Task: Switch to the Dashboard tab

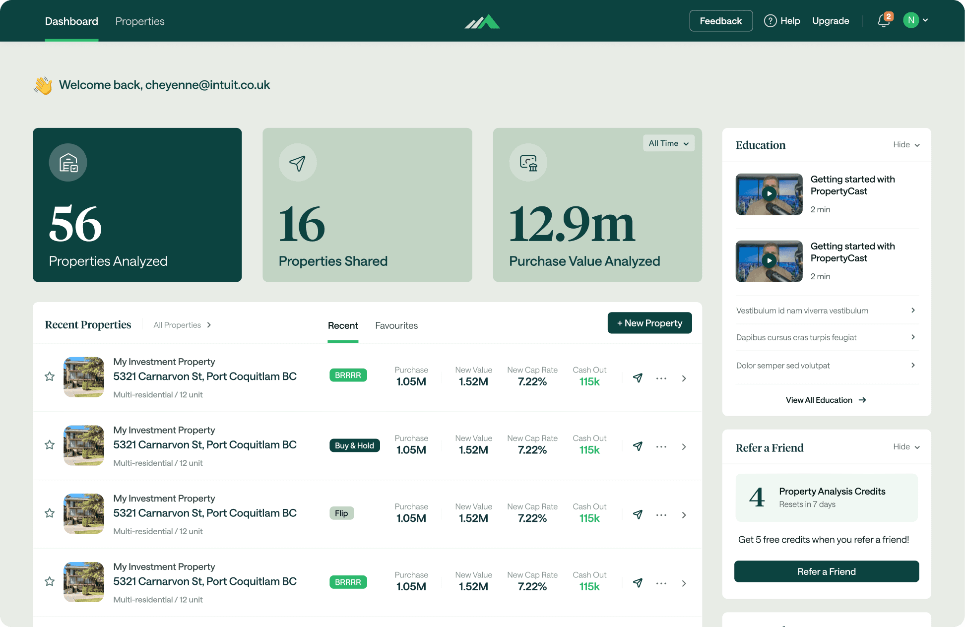Action: pyautogui.click(x=71, y=21)
